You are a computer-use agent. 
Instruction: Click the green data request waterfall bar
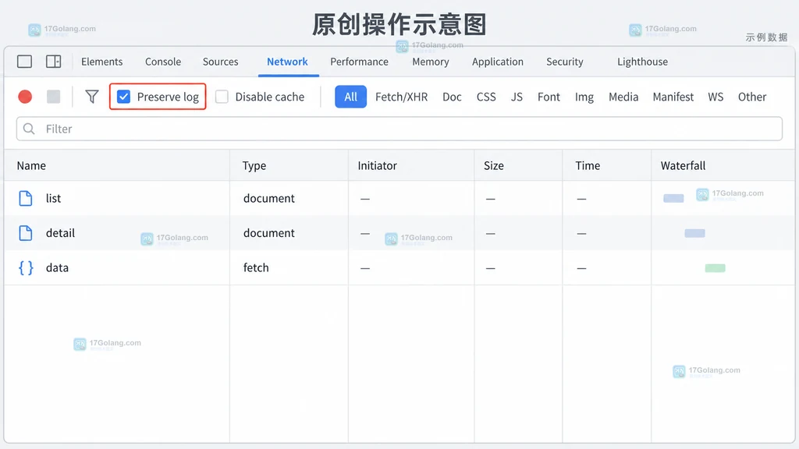(715, 268)
